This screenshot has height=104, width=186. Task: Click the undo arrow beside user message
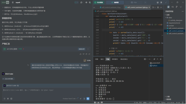pyautogui.click(x=28, y=65)
